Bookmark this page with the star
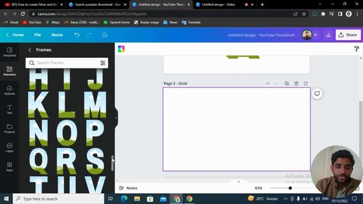Image resolution: width=363 pixels, height=204 pixels. (x=304, y=14)
